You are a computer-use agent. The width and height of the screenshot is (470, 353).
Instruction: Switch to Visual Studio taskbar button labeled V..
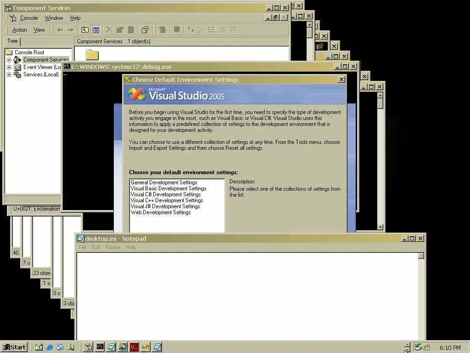tap(134, 347)
